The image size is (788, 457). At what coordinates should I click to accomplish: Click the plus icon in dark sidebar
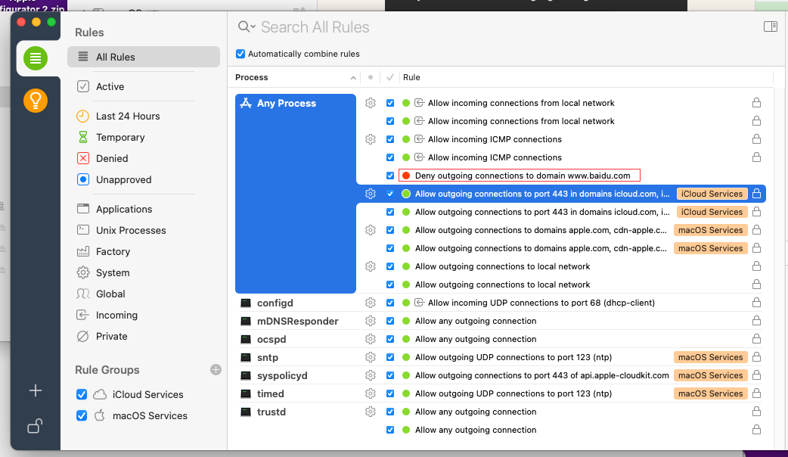pos(36,390)
